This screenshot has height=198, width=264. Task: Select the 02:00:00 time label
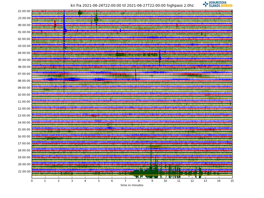coord(24,39)
